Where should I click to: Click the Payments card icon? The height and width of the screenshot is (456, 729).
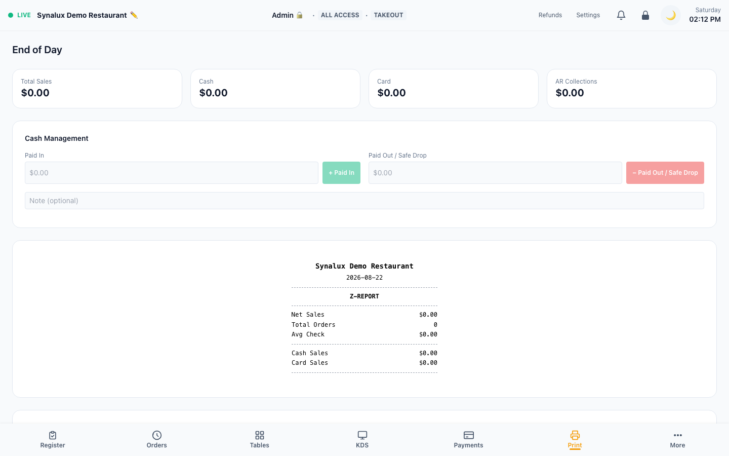click(x=469, y=435)
